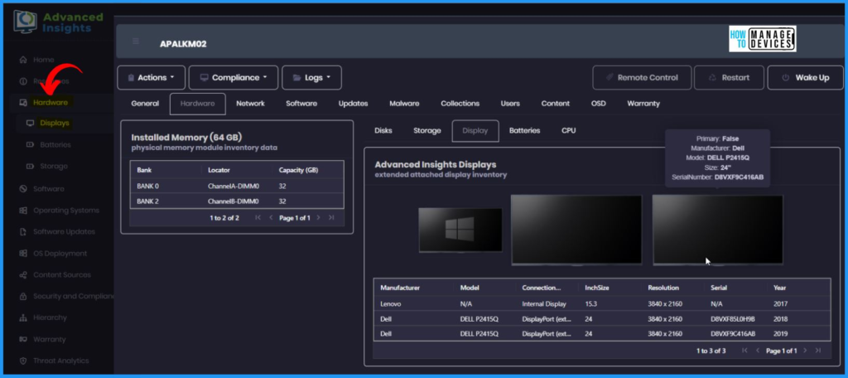
Task: Select Hardware in the left sidebar
Action: pyautogui.click(x=51, y=102)
